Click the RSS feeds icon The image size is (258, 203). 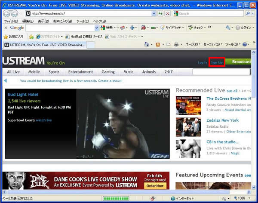(158, 44)
